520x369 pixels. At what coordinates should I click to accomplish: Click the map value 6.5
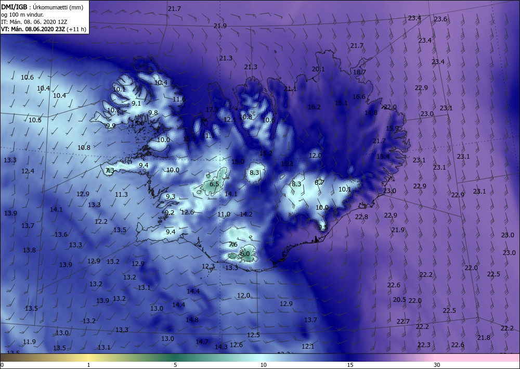[215, 184]
